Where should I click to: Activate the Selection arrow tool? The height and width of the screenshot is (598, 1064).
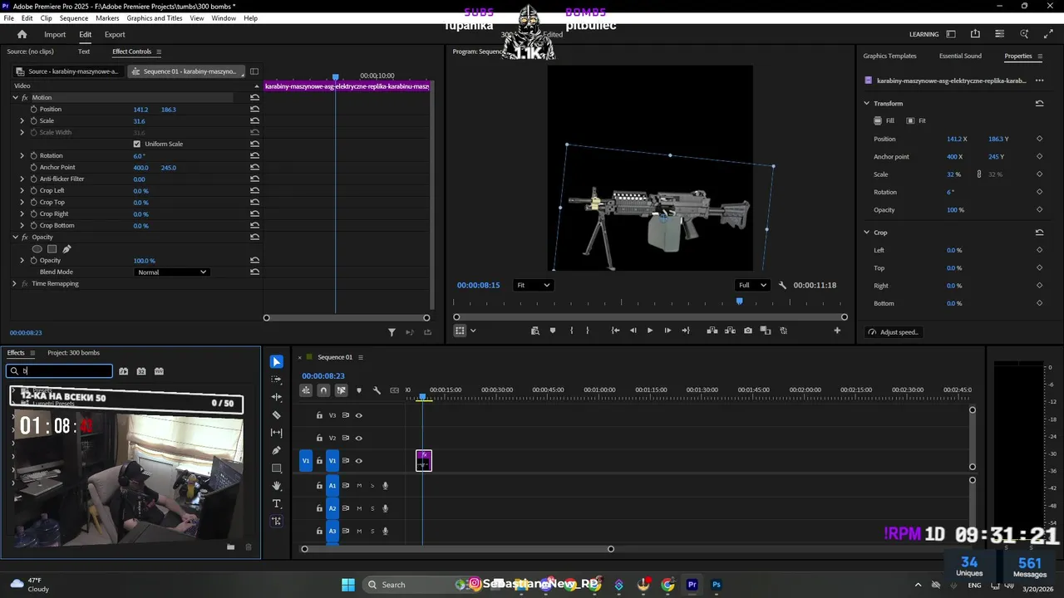point(277,361)
